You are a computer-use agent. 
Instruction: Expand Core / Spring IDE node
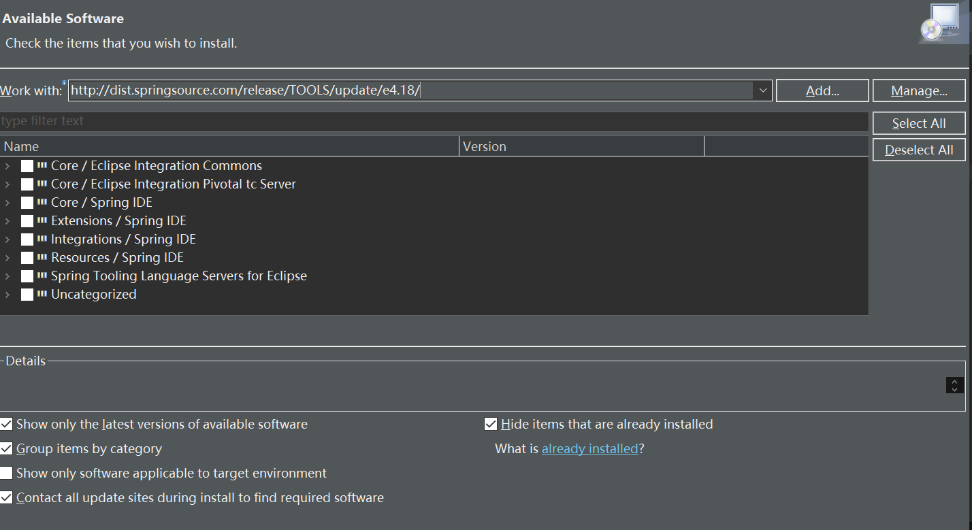7,203
